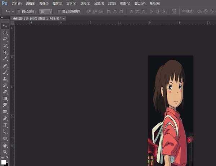Select the Move tool

pyautogui.click(x=5, y=26)
